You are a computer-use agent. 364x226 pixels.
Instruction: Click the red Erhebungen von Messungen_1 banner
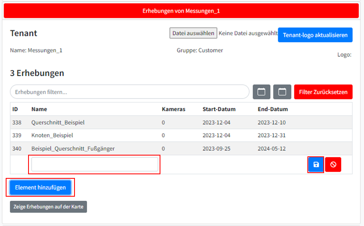(181, 11)
